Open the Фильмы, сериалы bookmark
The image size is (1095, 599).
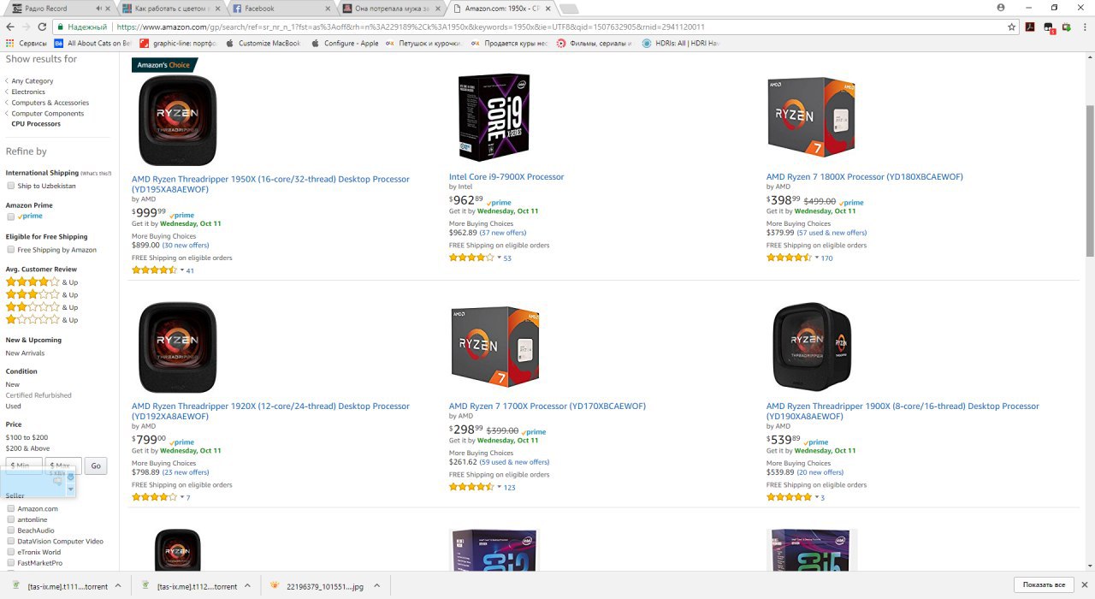click(594, 43)
